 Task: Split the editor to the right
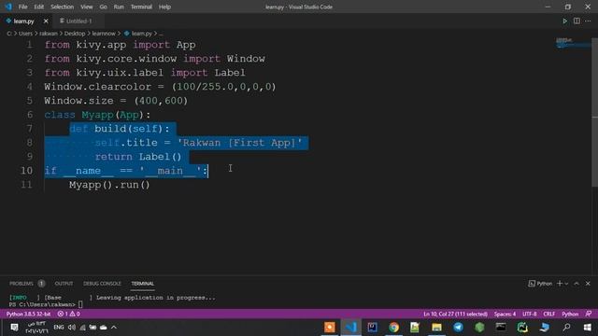(x=577, y=21)
